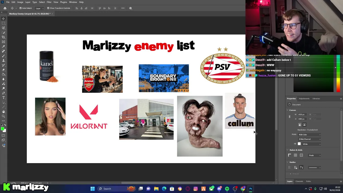Collapse the Rulers & Grids section
Viewport: 343px width, 193px height.
coord(288,150)
